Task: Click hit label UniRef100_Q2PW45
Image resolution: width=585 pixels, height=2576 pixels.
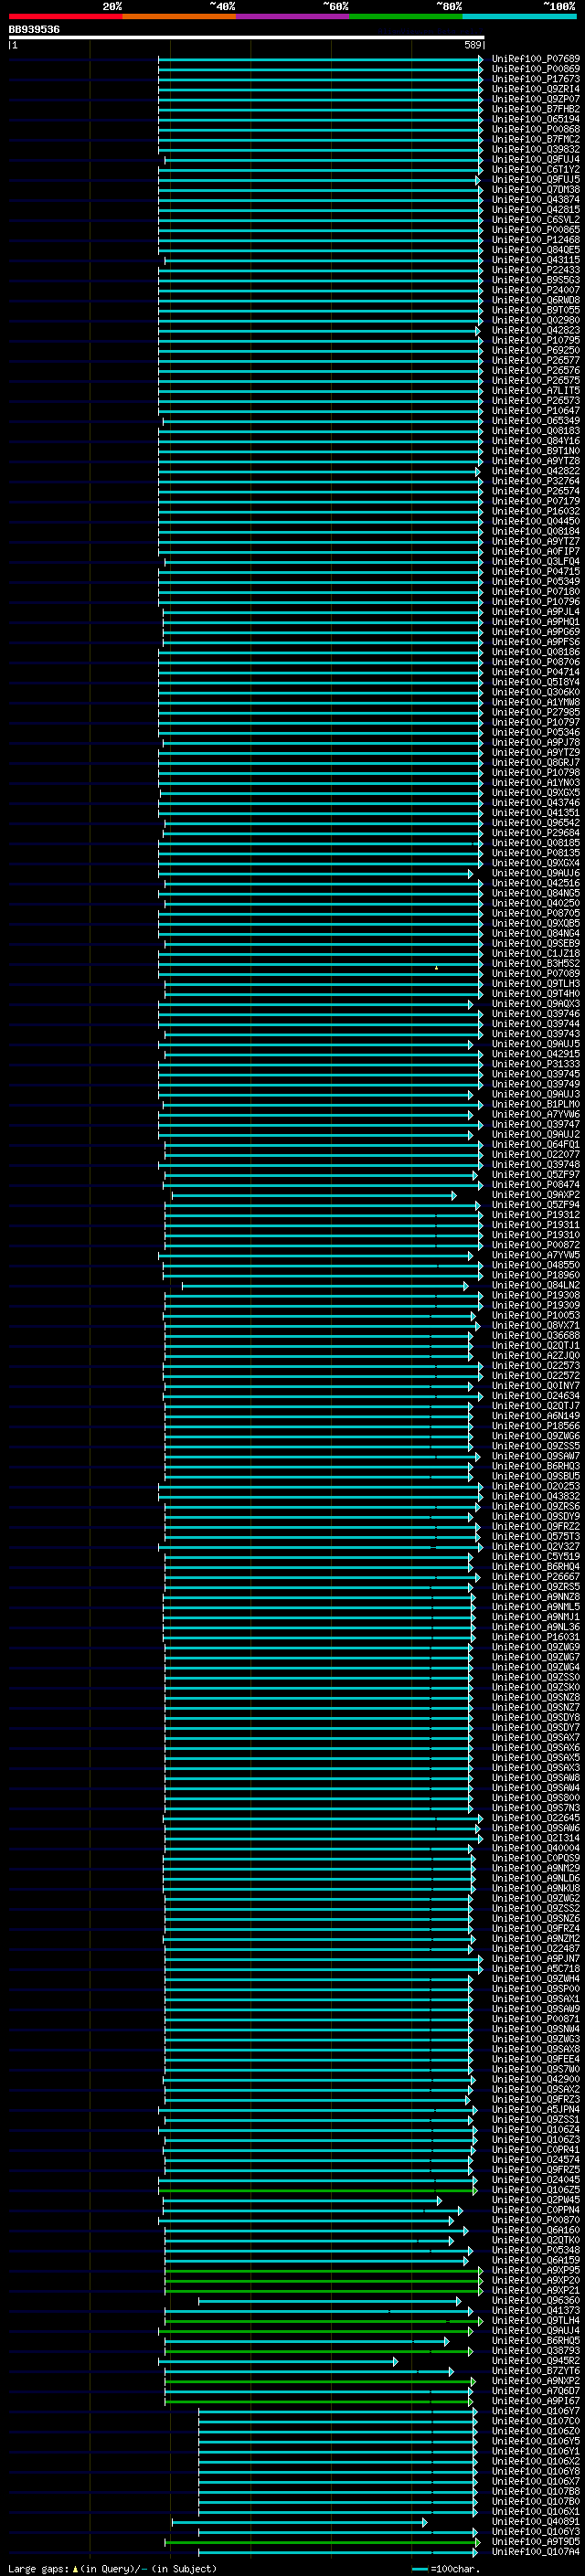Action: click(535, 2201)
